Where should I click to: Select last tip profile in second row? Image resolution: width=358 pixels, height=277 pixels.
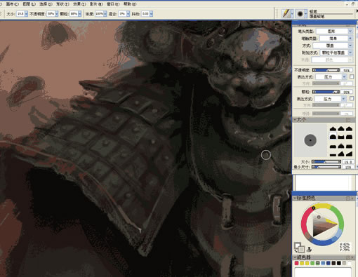349,137
